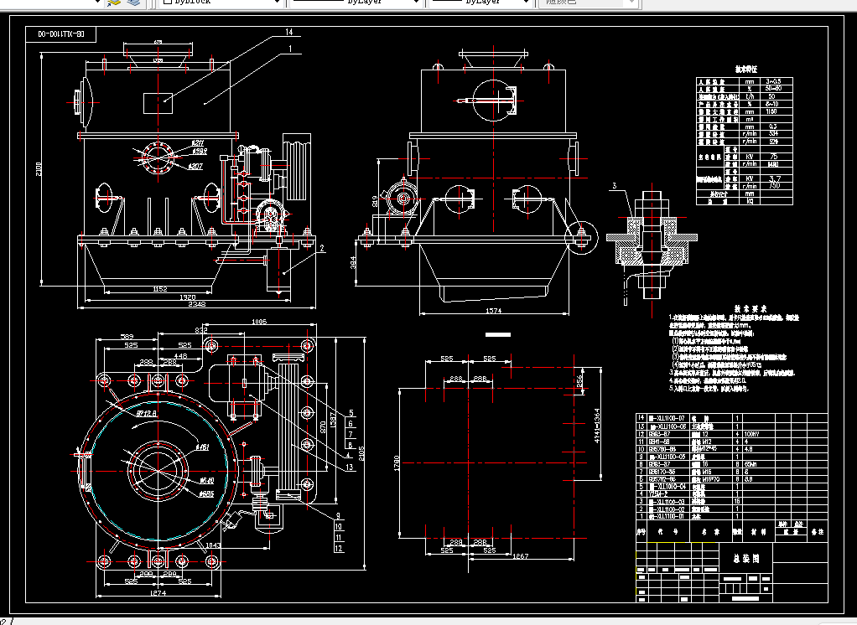Screen dimensions: 857x625
Task: Select the 总装图 title block text
Action: click(x=746, y=559)
